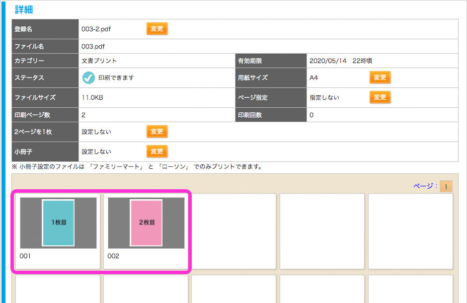This screenshot has height=303, width=467.
Task: Select the registered name 003-2.pdf
Action: pyautogui.click(x=96, y=29)
